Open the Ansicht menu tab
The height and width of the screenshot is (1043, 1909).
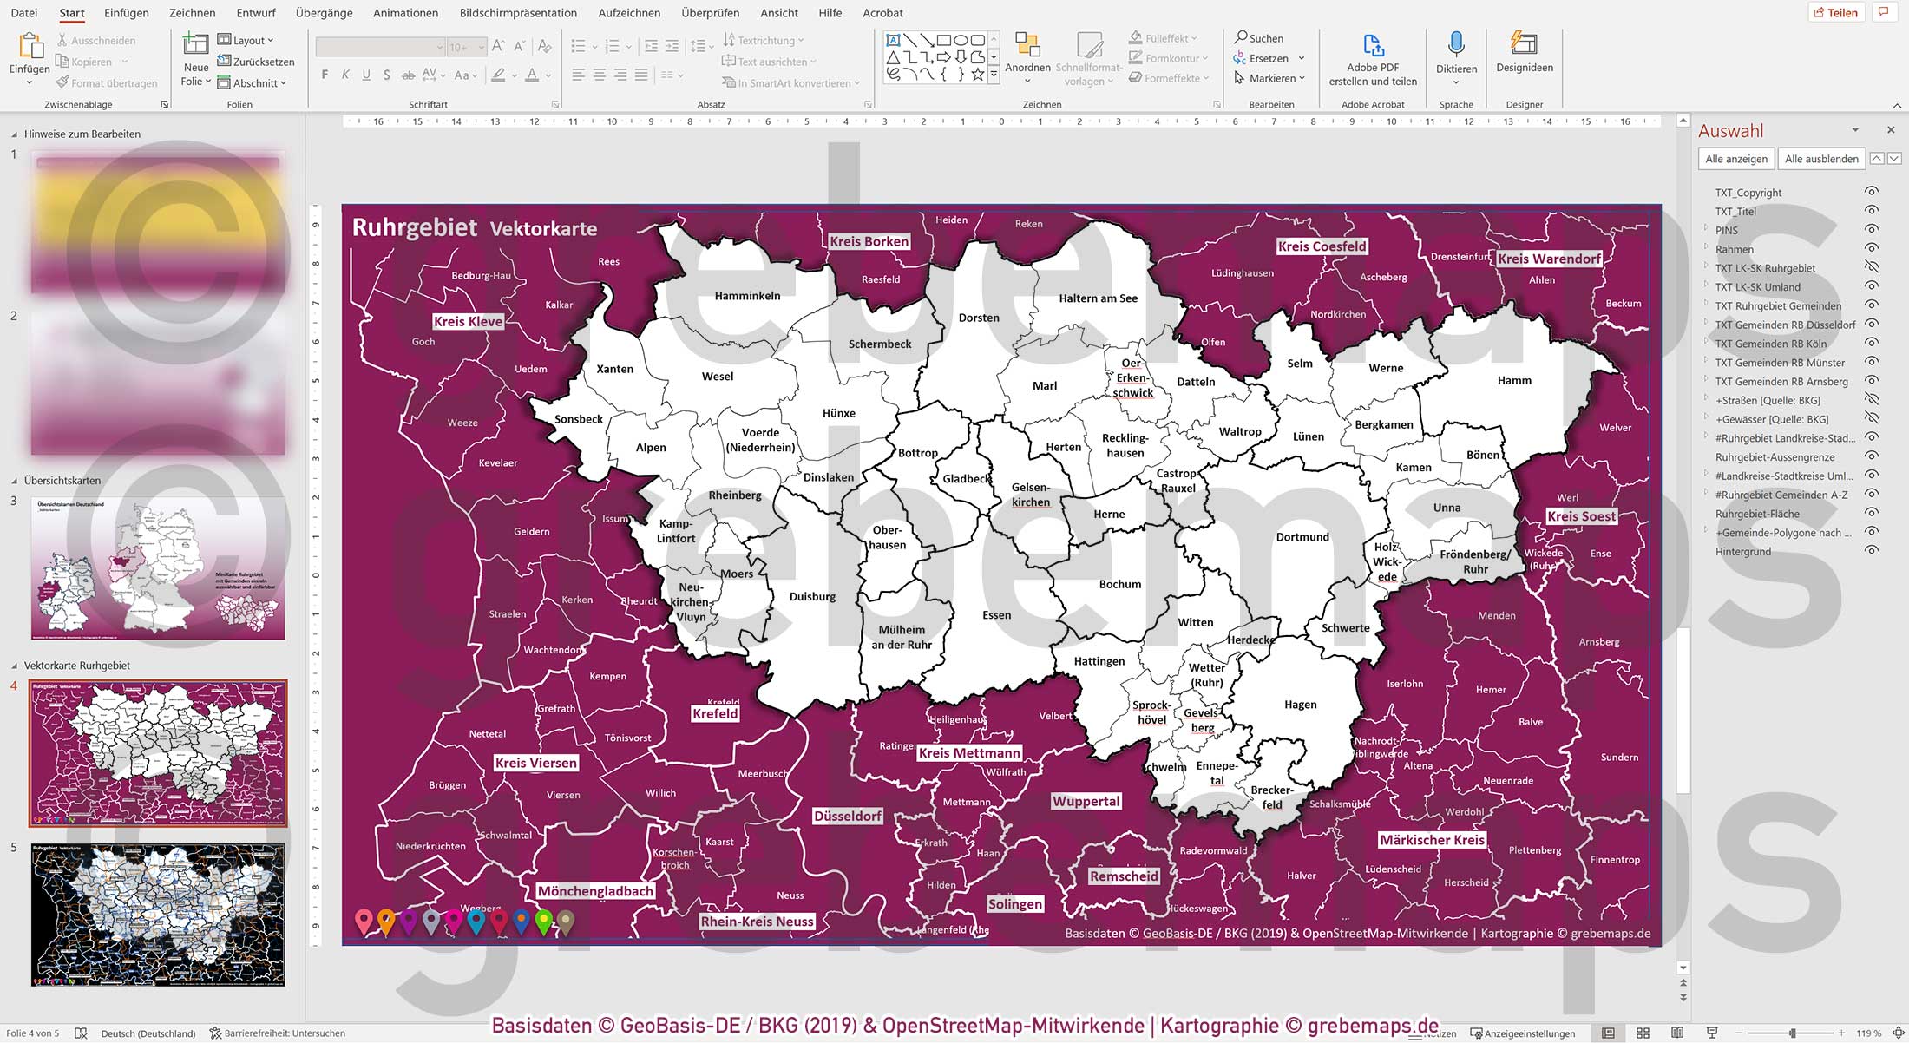(778, 13)
